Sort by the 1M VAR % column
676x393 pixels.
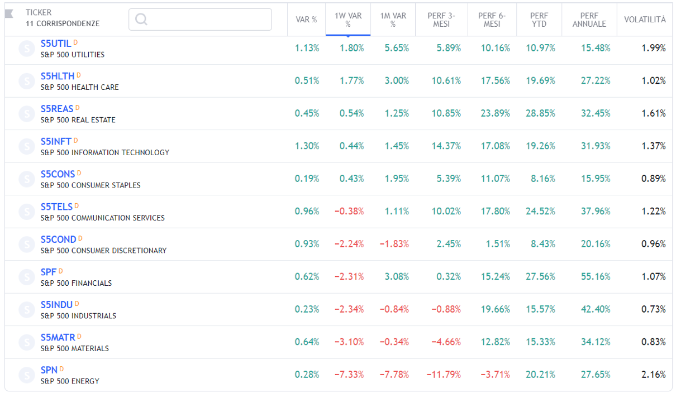click(393, 20)
